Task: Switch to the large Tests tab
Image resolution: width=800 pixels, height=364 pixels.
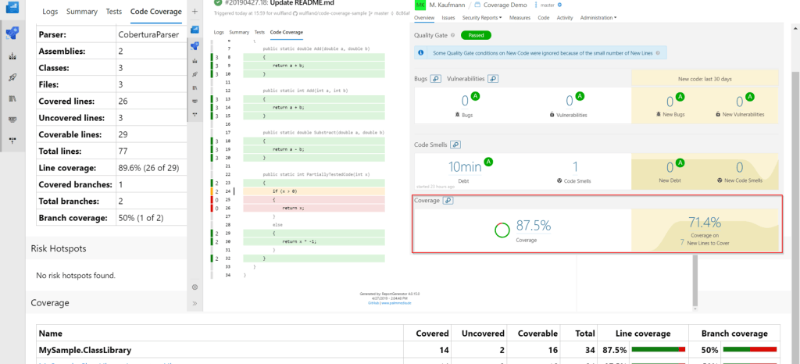Action: click(114, 11)
